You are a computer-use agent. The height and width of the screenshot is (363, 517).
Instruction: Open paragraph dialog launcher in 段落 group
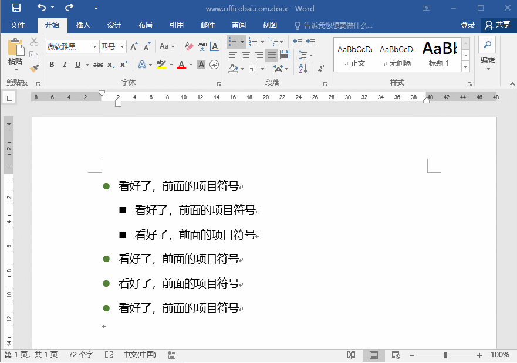click(325, 84)
